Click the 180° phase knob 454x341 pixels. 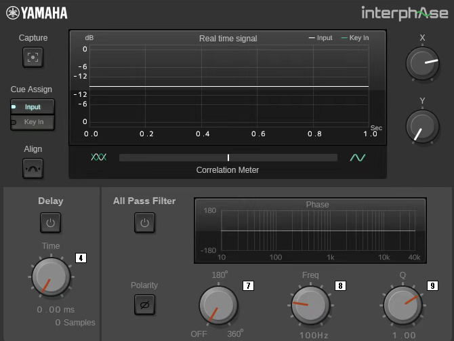pos(218,305)
